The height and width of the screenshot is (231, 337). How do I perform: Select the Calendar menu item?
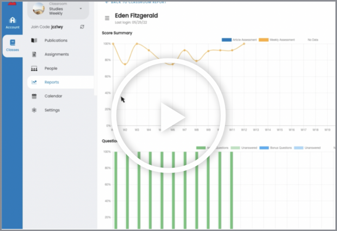(53, 96)
